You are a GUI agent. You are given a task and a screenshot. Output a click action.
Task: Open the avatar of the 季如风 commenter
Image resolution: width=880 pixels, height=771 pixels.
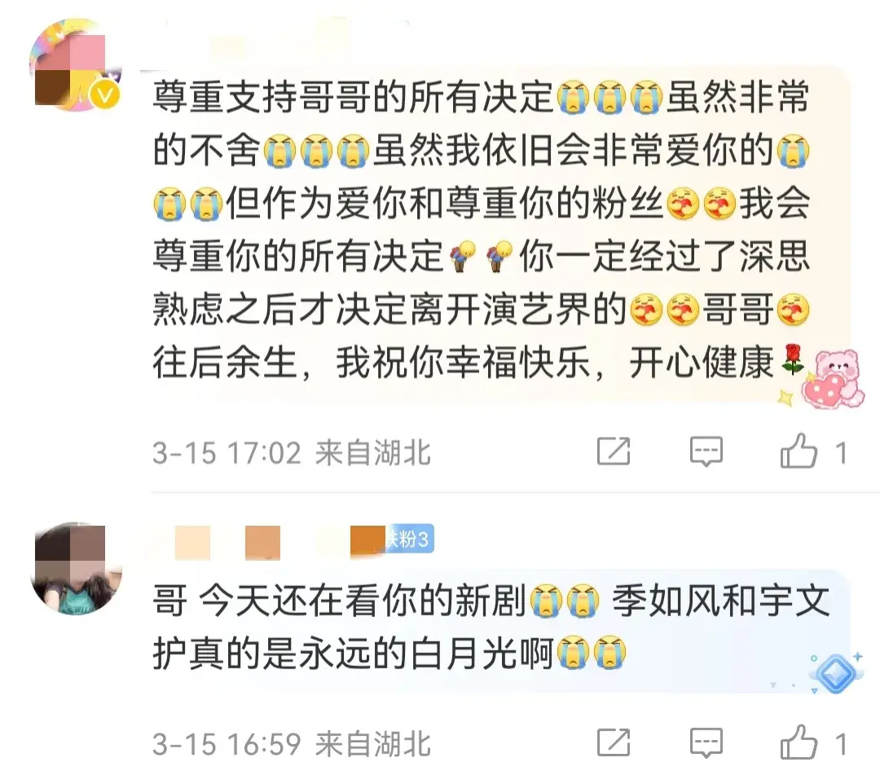76,568
